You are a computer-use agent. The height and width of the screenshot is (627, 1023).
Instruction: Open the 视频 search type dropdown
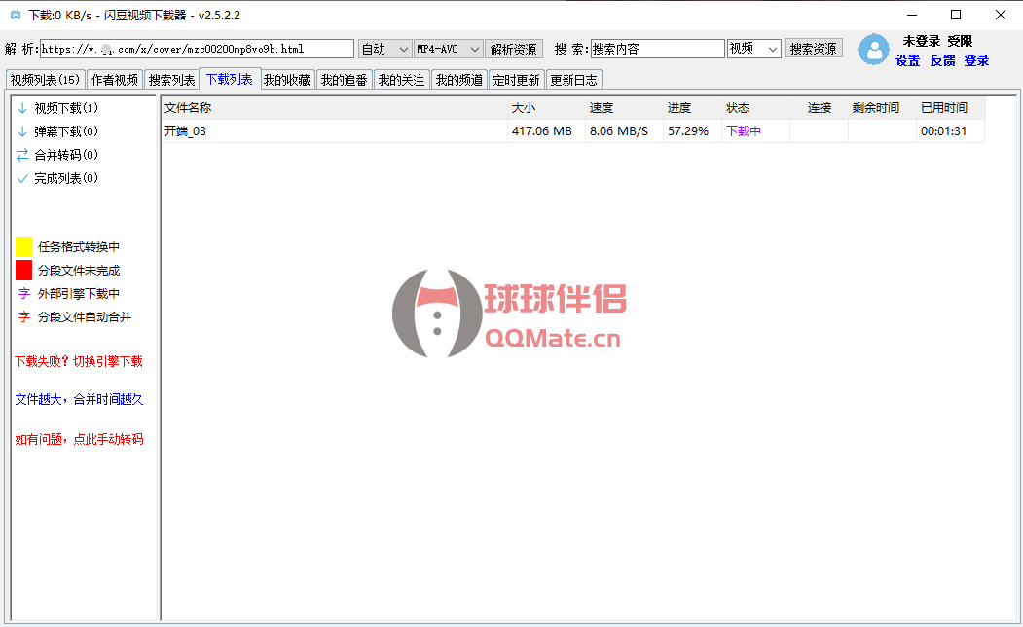pyautogui.click(x=754, y=49)
